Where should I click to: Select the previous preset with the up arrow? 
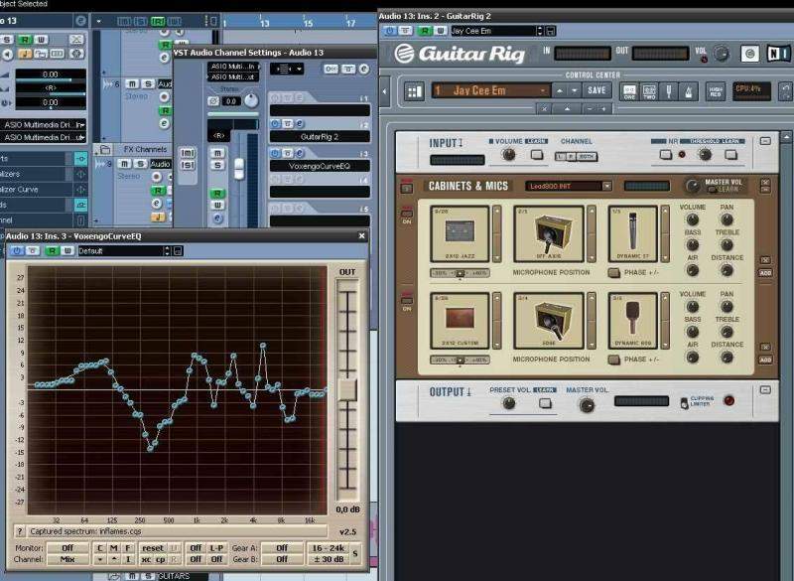560,90
